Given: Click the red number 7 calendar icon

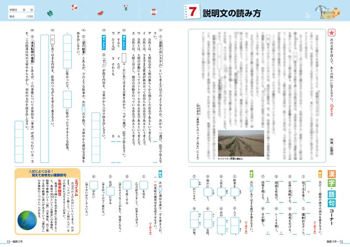Looking at the screenshot, I should 192,11.
